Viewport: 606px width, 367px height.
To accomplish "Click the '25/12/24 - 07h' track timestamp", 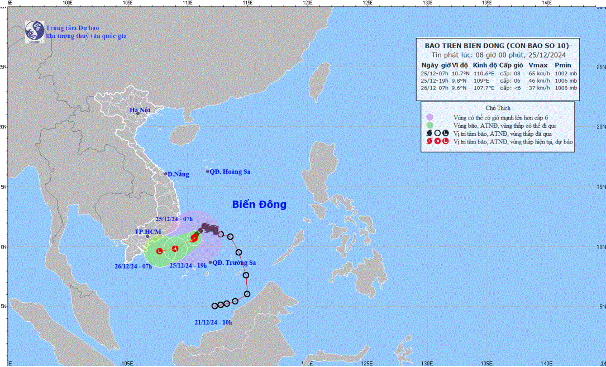I will point(174,218).
